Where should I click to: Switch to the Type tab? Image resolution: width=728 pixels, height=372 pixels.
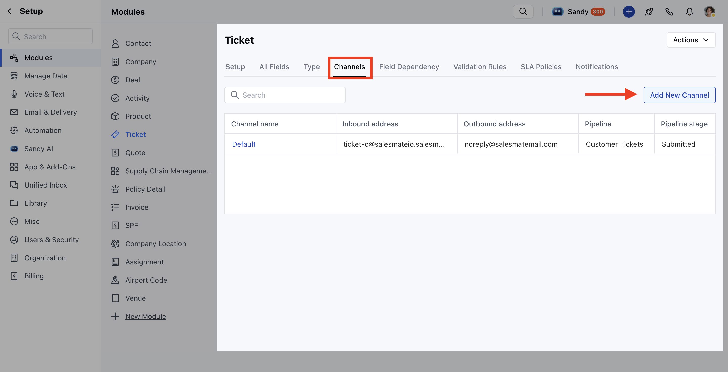312,67
